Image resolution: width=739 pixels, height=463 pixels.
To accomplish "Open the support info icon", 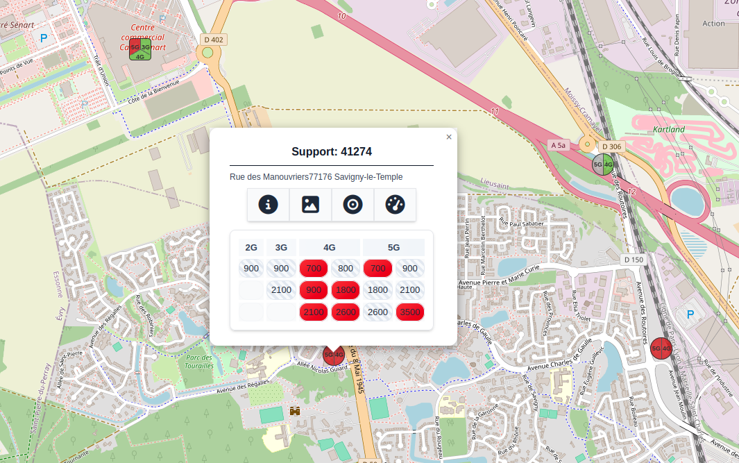I will 269,205.
